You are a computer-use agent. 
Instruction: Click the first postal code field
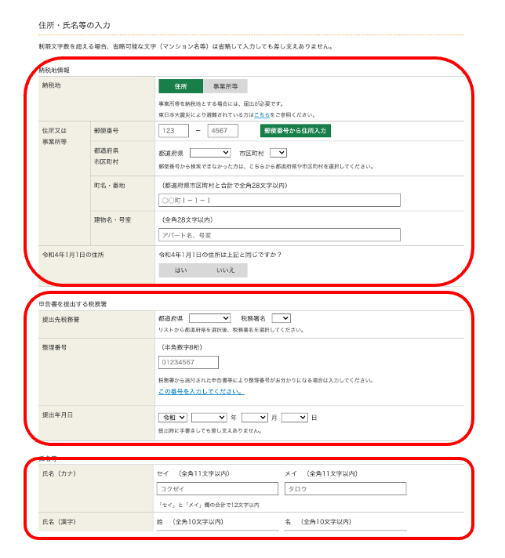pyautogui.click(x=173, y=131)
